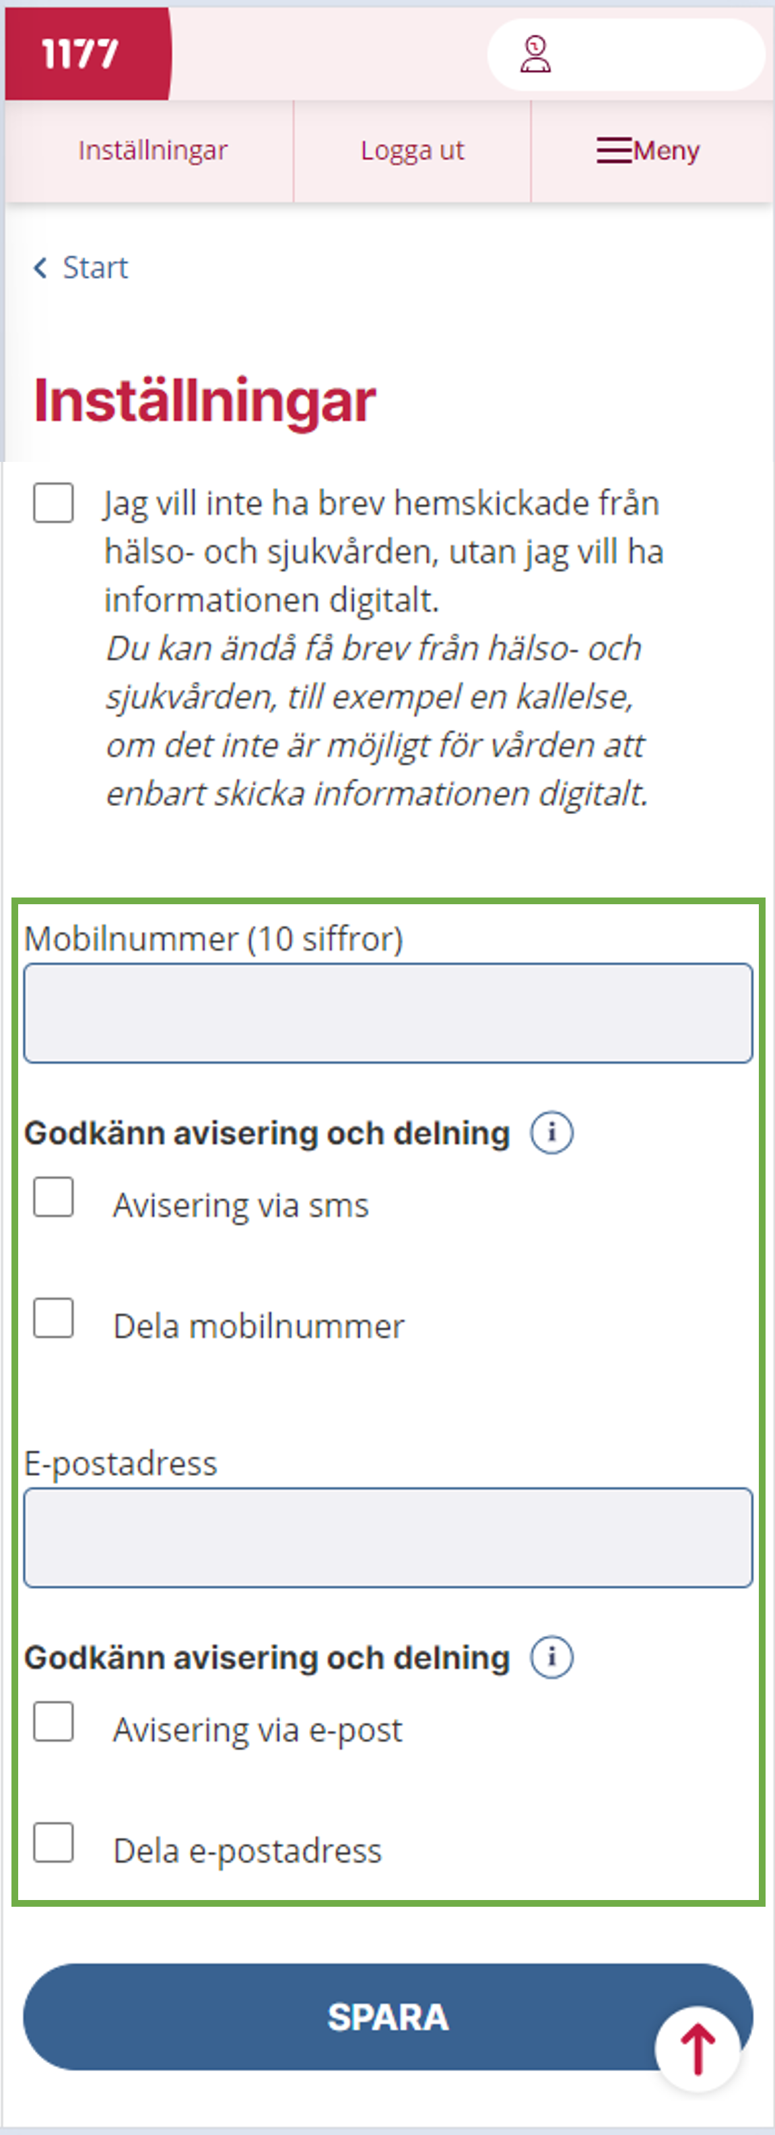The height and width of the screenshot is (2135, 775).
Task: Click the scroll-to-top arrow button
Action: (x=697, y=2049)
